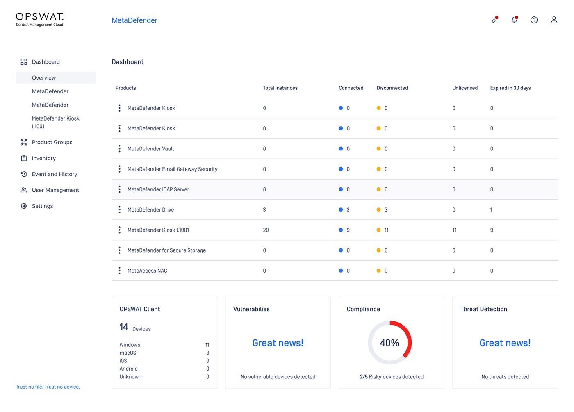Image resolution: width=574 pixels, height=412 pixels.
Task: Open the kebab menu for MetaAccess NAC
Action: pos(119,271)
